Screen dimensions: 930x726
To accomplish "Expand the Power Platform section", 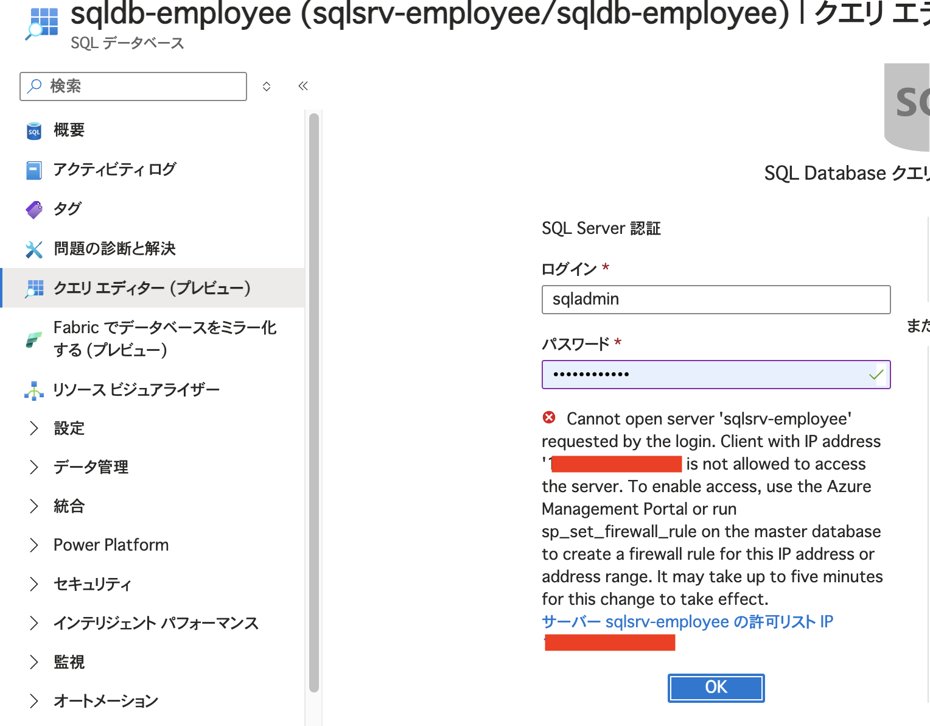I will [x=111, y=545].
